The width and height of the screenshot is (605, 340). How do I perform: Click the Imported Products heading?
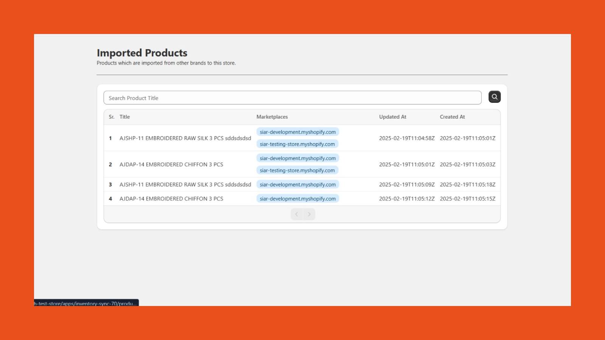pos(142,53)
